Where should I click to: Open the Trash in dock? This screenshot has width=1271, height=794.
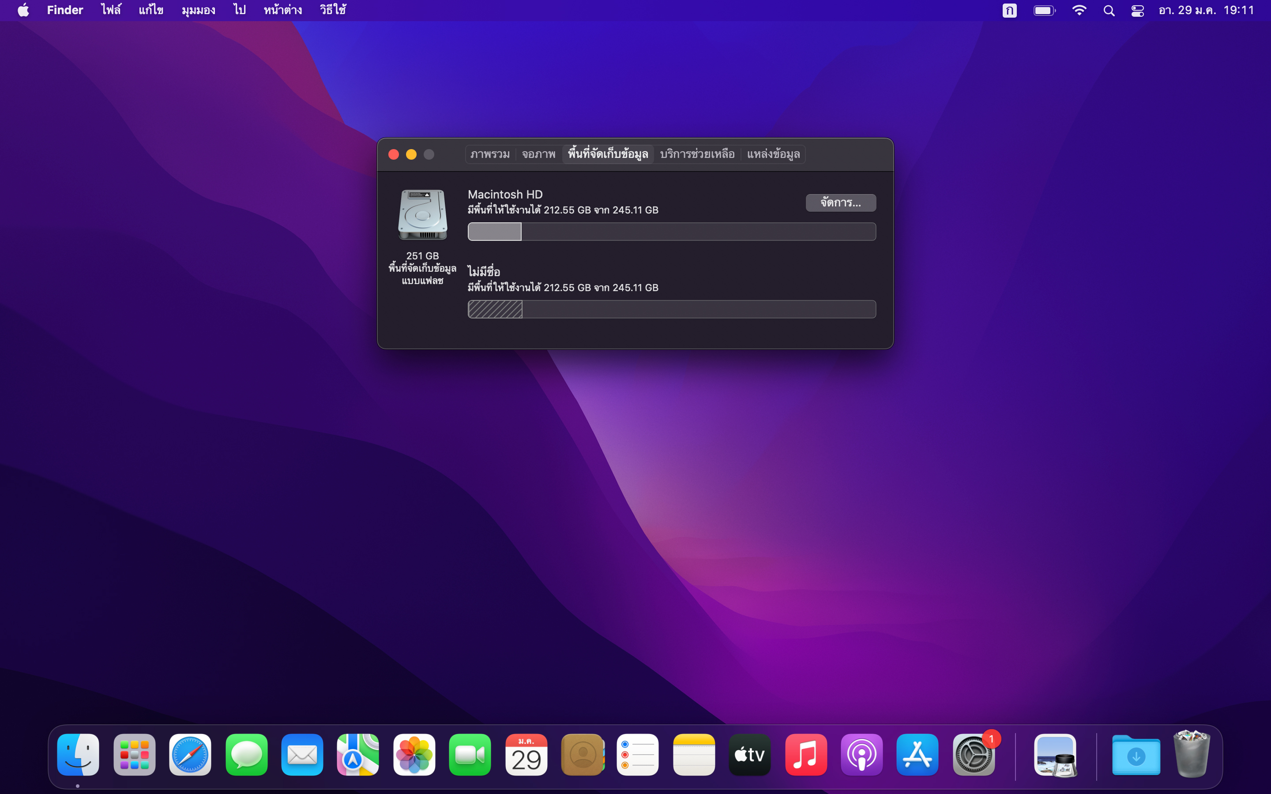[x=1191, y=755]
